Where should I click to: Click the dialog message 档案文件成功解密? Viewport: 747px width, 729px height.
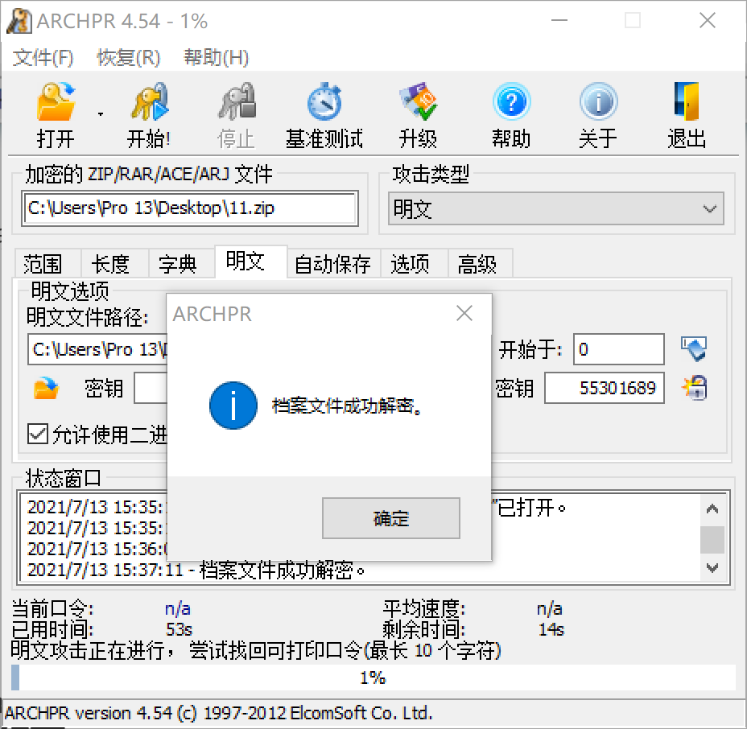(x=346, y=406)
